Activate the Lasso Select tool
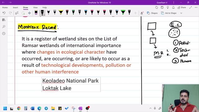The width and height of the screenshot is (199, 112). pyautogui.click(x=23, y=13)
